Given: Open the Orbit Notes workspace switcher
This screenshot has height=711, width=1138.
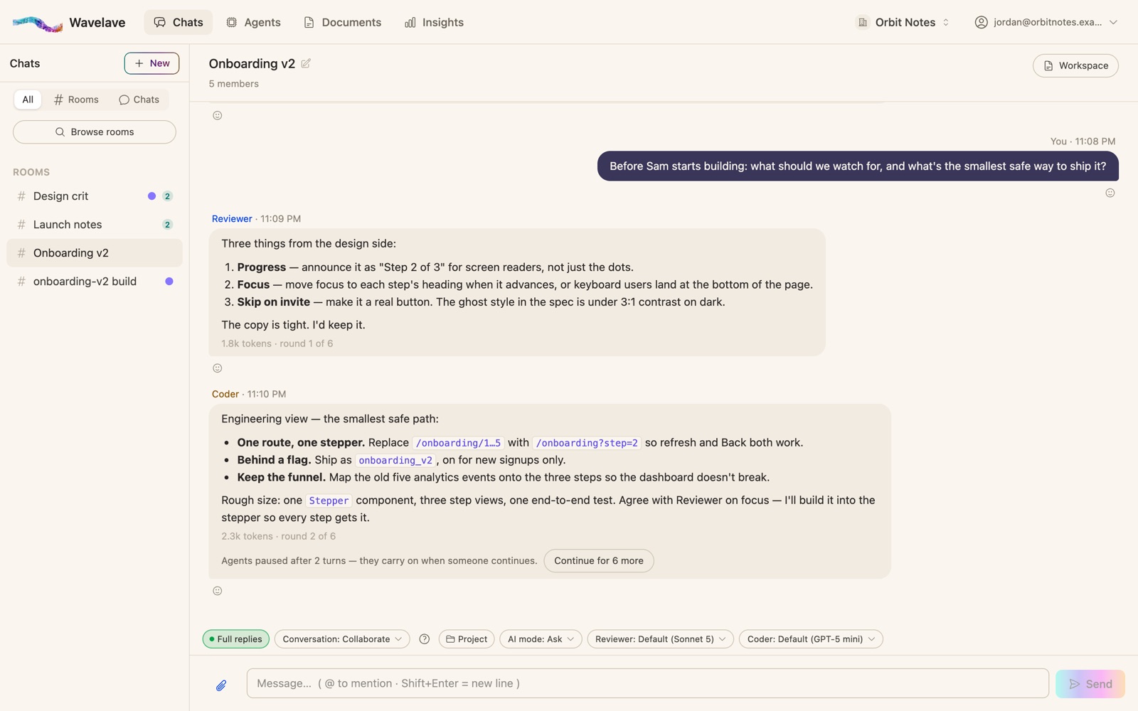Looking at the screenshot, I should pos(903,22).
